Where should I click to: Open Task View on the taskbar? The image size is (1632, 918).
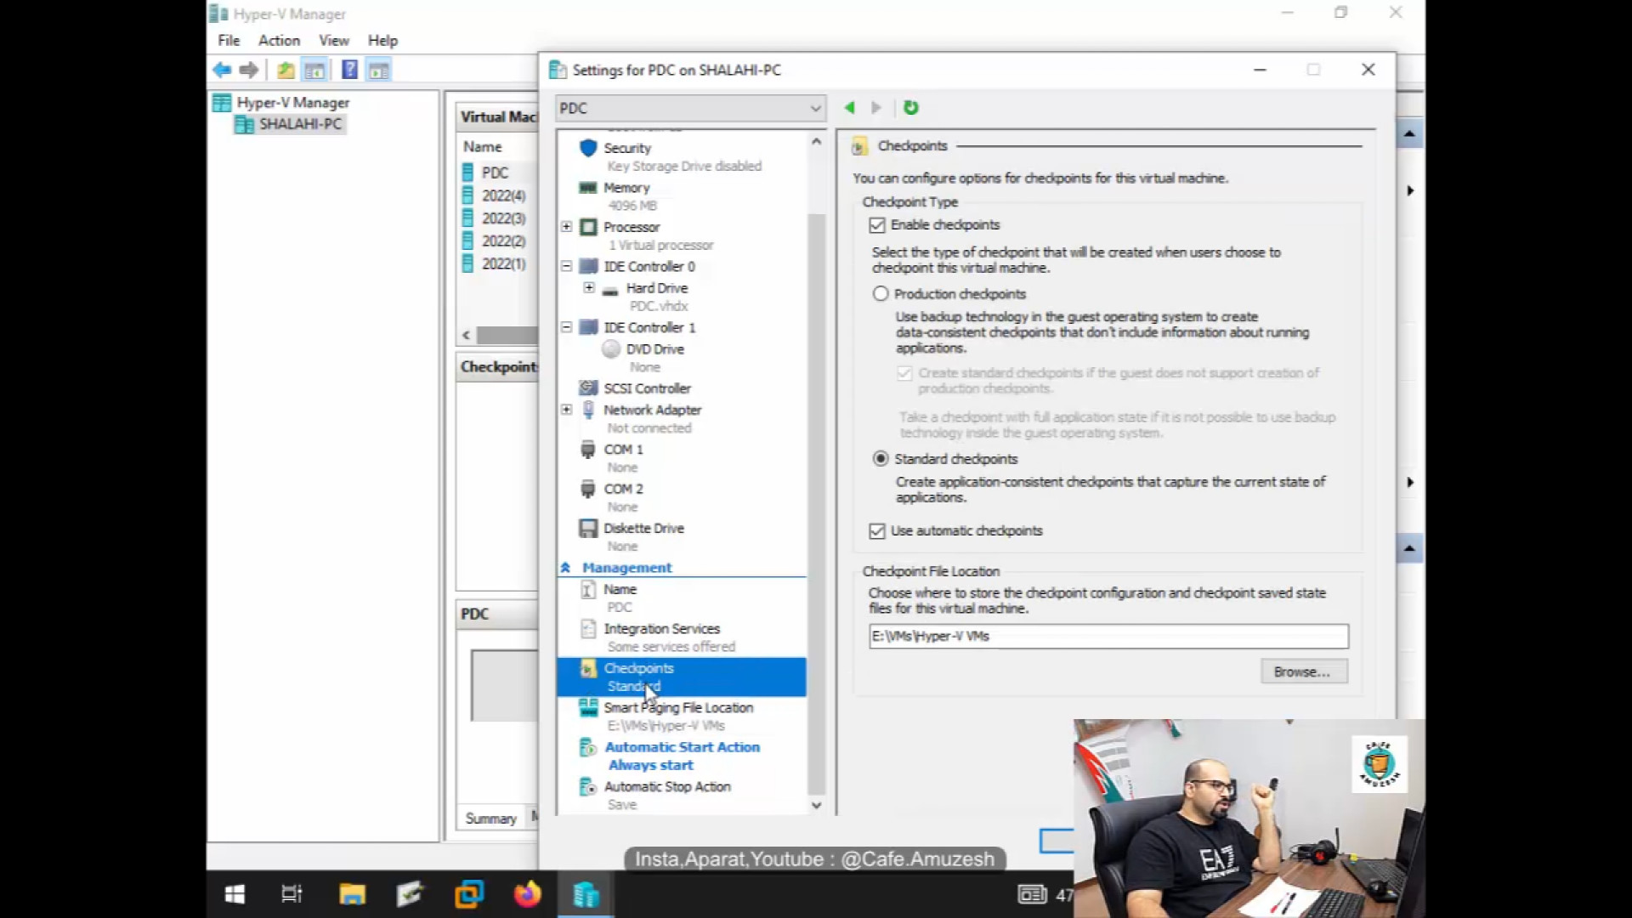[292, 894]
